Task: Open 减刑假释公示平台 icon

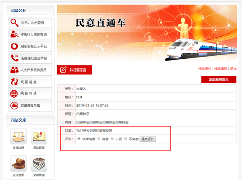Action: [x=14, y=46]
